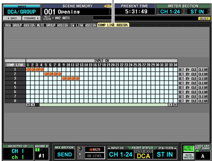CLEAR comp link 4 assignments
The image size is (212, 161).
pyautogui.click(x=203, y=83)
